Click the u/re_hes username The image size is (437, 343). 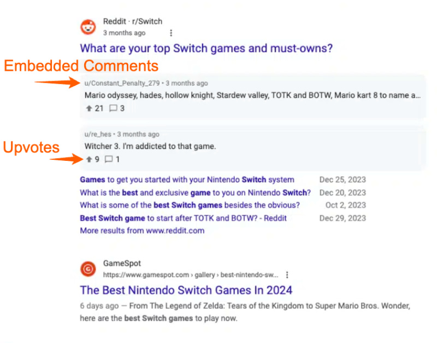[x=98, y=134]
